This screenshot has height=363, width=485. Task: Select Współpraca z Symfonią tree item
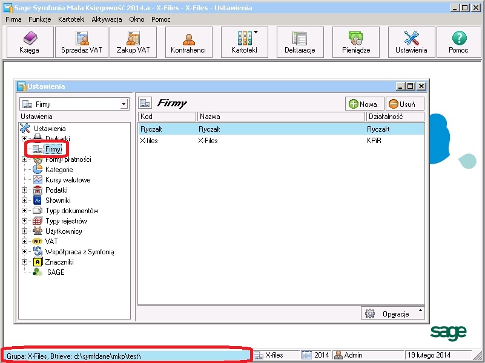click(79, 252)
